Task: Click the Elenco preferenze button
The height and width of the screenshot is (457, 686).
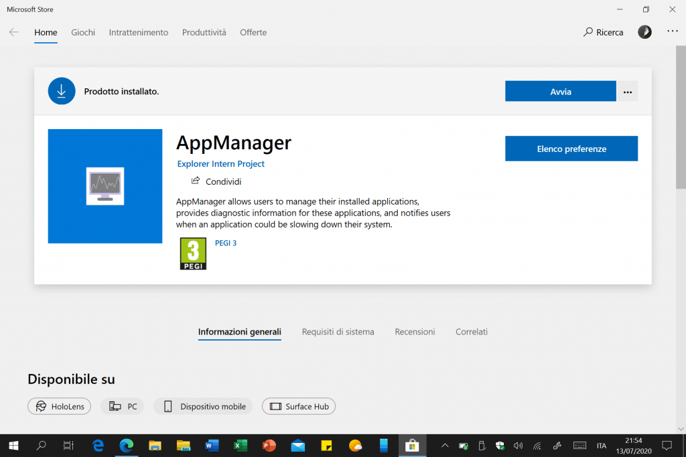Action: (x=571, y=149)
